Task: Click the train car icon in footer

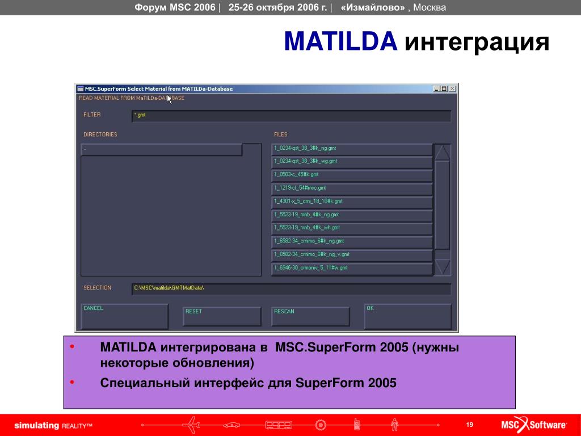Action: [x=279, y=425]
